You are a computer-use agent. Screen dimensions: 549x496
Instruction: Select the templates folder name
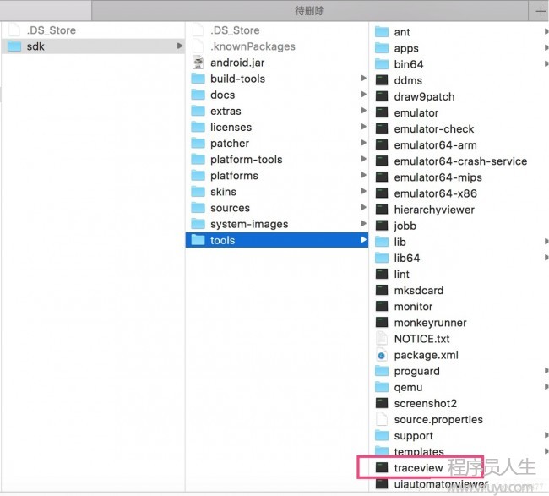419,451
